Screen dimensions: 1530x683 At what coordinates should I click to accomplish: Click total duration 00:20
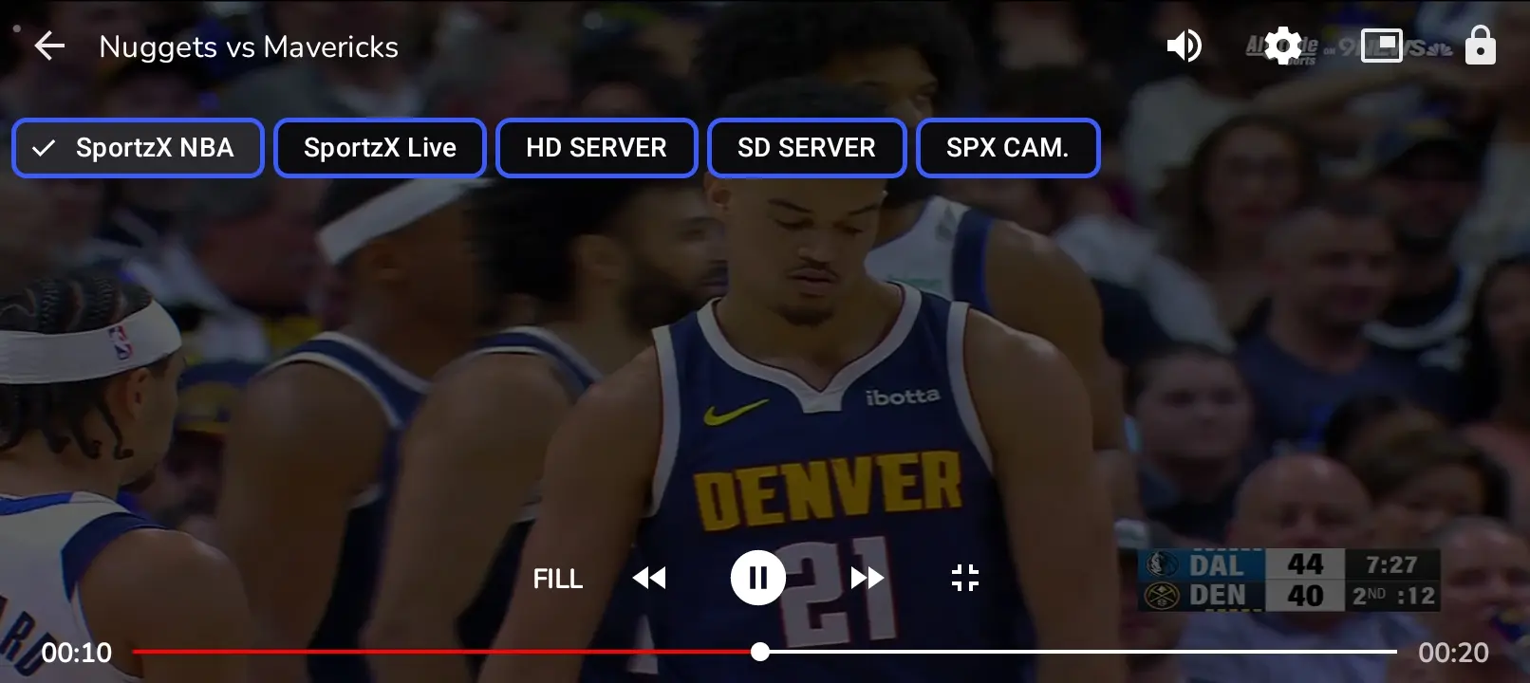(1453, 653)
